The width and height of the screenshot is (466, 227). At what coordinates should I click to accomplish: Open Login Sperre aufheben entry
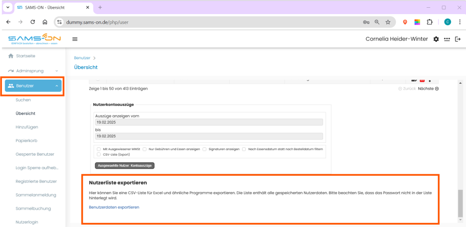37,168
